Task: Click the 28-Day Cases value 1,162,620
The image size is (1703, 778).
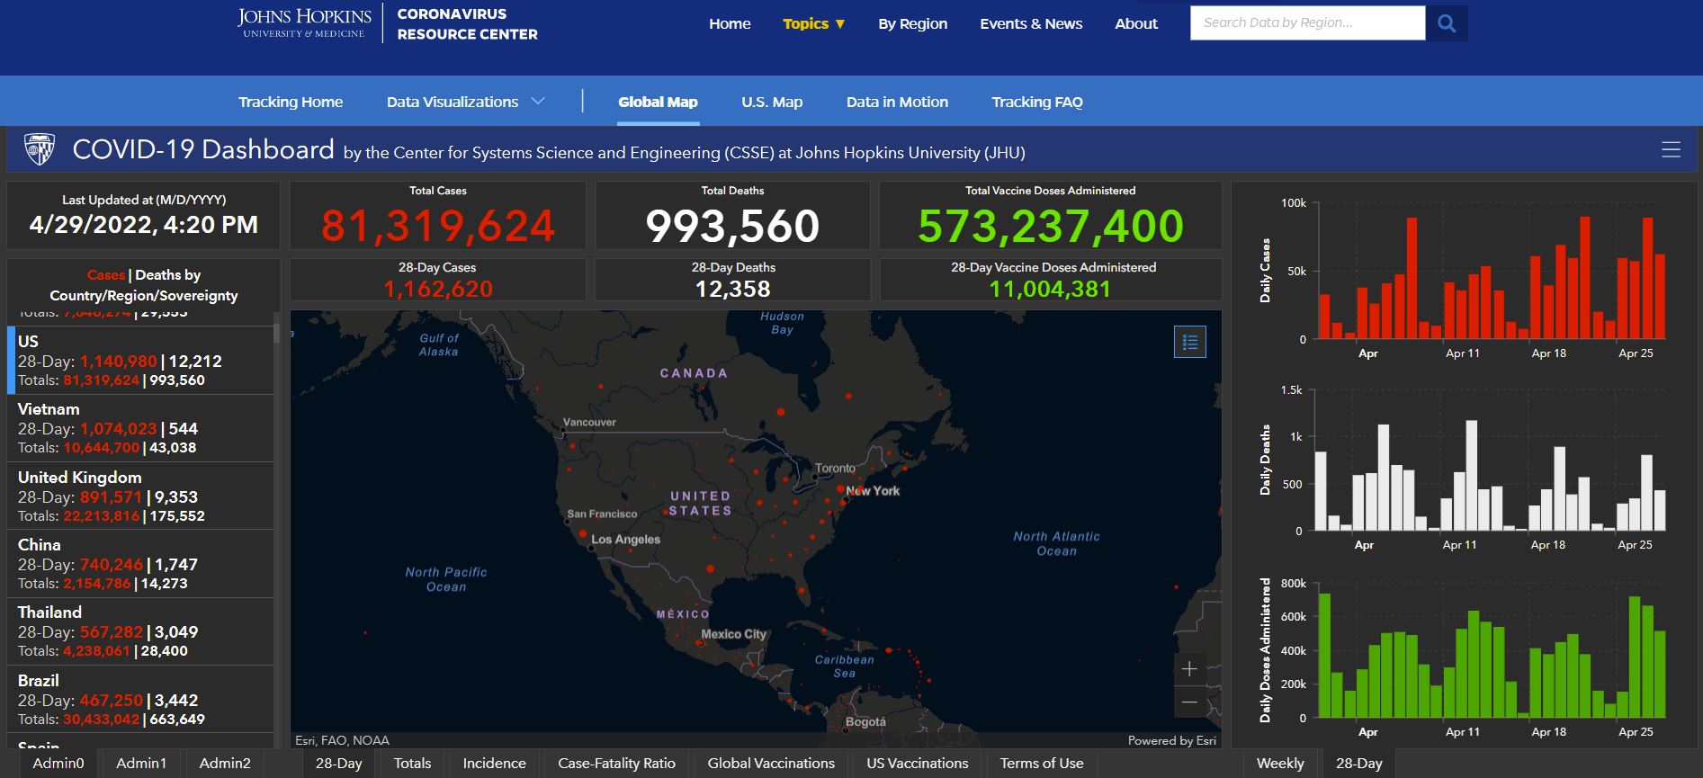Action: (x=438, y=289)
